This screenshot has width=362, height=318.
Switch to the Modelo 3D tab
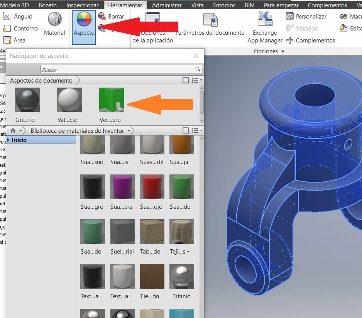(x=14, y=5)
